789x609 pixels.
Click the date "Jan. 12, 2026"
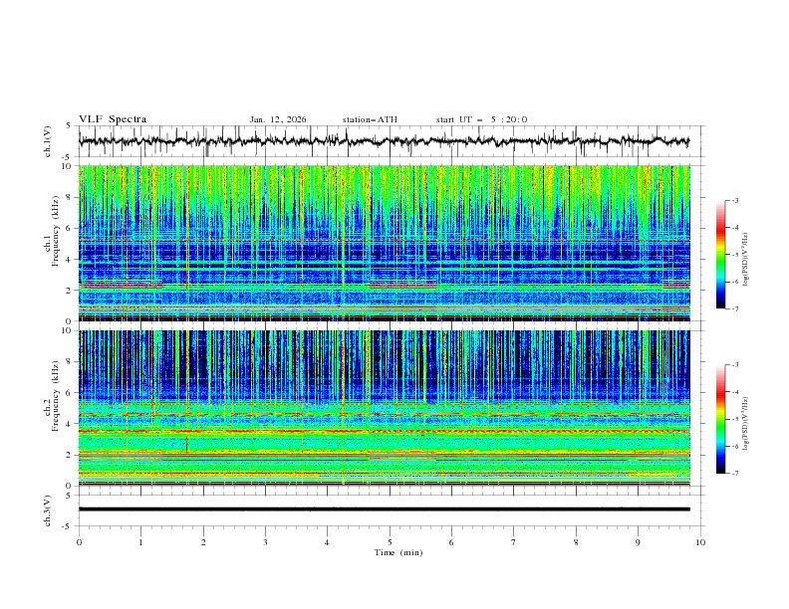pyautogui.click(x=278, y=119)
